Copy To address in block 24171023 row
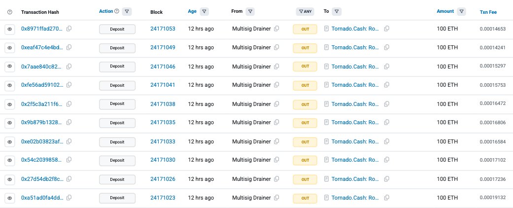Viewport: 513px width, 208px height. point(386,198)
